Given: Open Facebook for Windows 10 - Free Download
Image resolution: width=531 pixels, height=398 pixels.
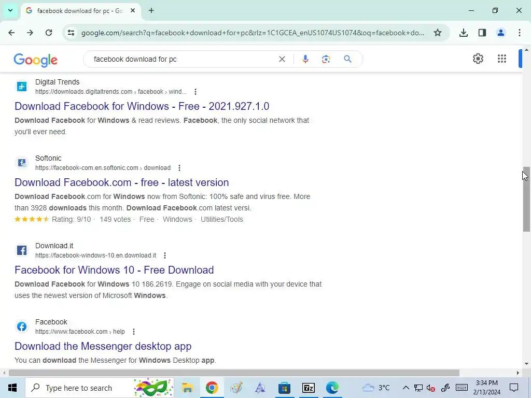Looking at the screenshot, I should 114,270.
